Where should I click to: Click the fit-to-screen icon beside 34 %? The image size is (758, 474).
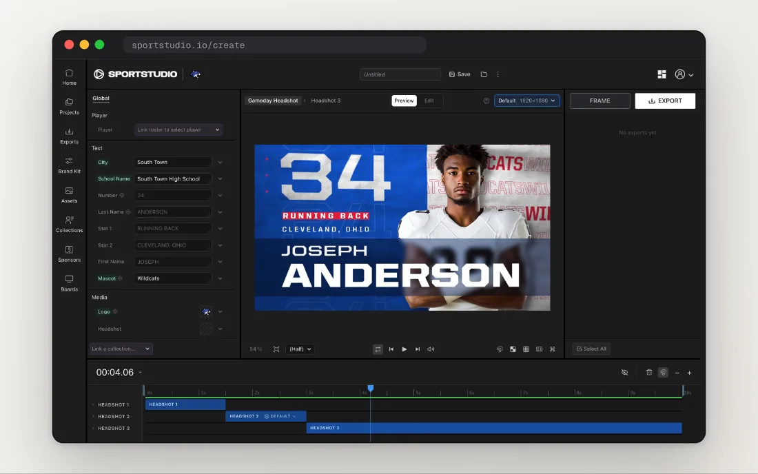(x=276, y=349)
